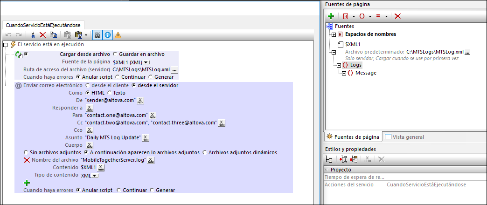Click browse button next to server file path

(174, 69)
